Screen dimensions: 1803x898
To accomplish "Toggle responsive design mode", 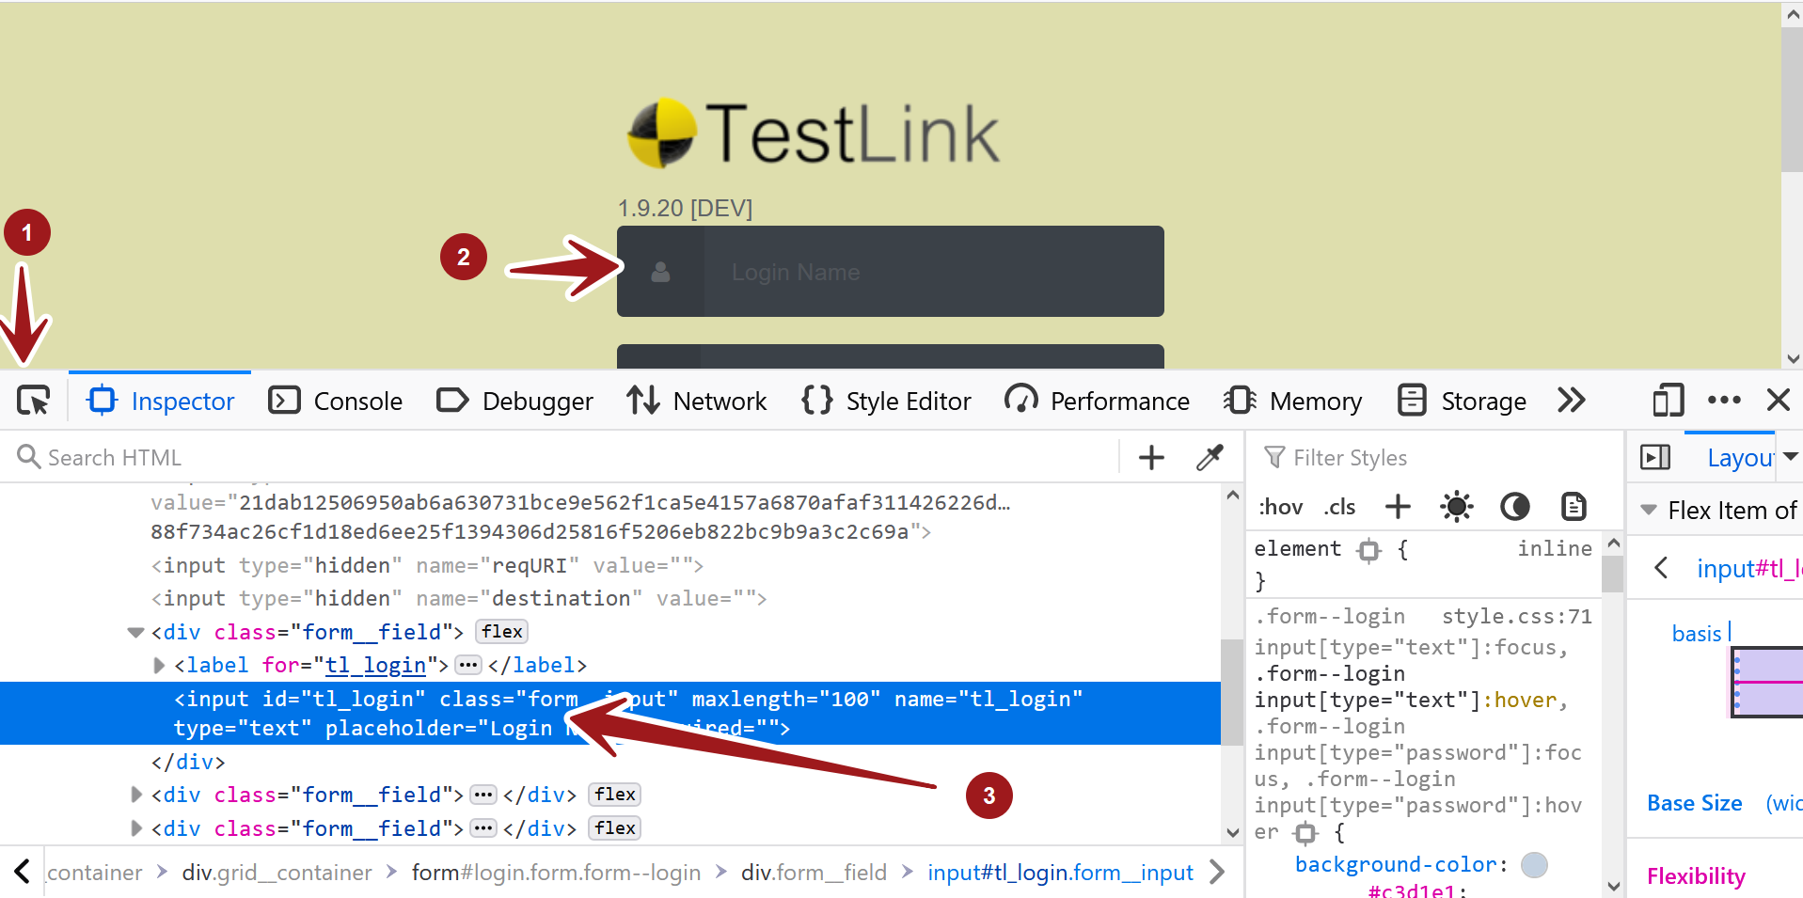I will [x=1667, y=401].
